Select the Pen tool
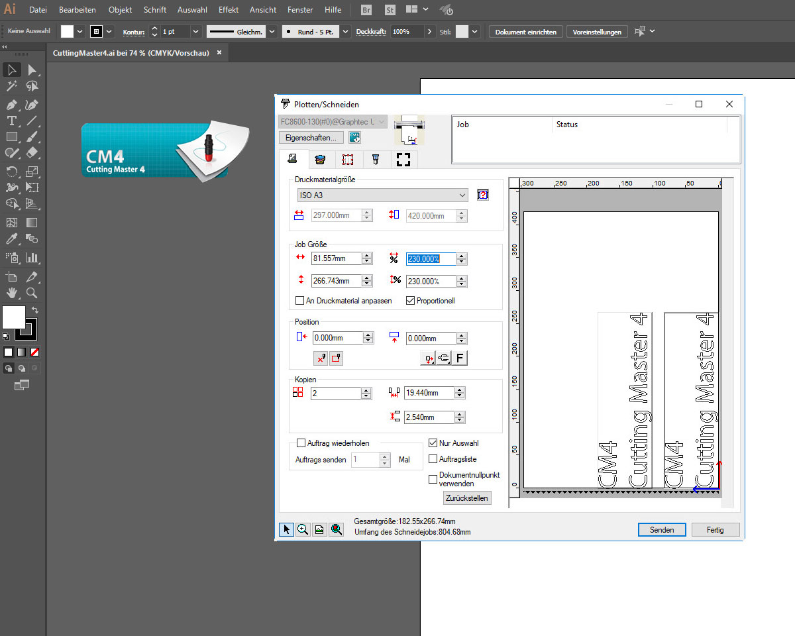Viewport: 795px width, 636px height. (x=12, y=105)
